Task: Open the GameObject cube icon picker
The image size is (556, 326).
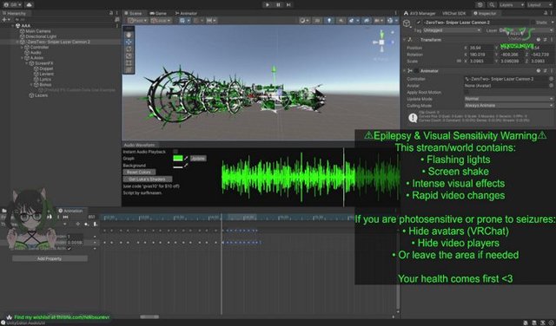Action: click(x=407, y=23)
